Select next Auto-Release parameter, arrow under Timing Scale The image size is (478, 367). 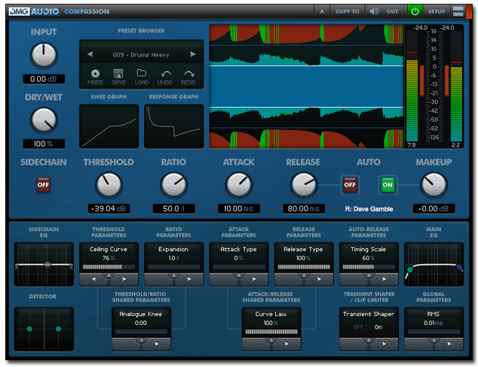384,279
